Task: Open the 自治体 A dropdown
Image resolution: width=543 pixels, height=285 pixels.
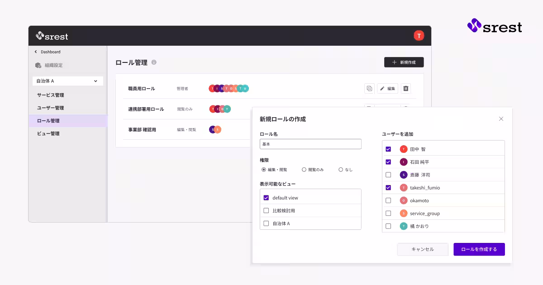Action: point(67,81)
